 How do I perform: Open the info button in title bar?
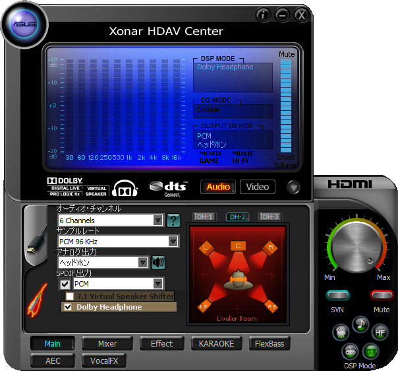point(263,15)
